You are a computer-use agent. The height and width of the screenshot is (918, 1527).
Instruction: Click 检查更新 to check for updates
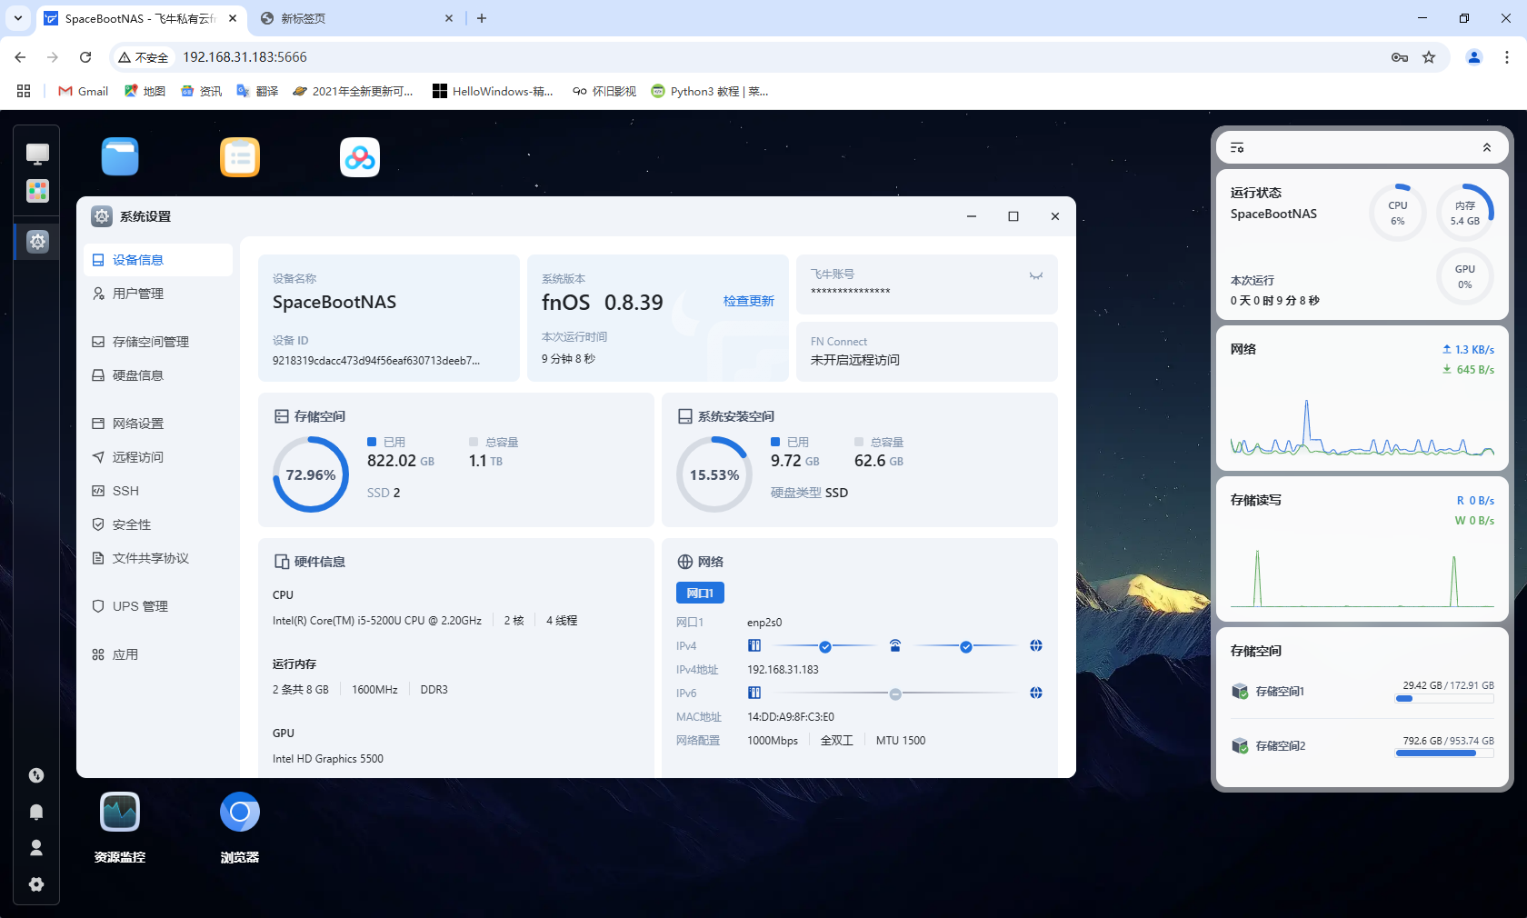(x=749, y=301)
